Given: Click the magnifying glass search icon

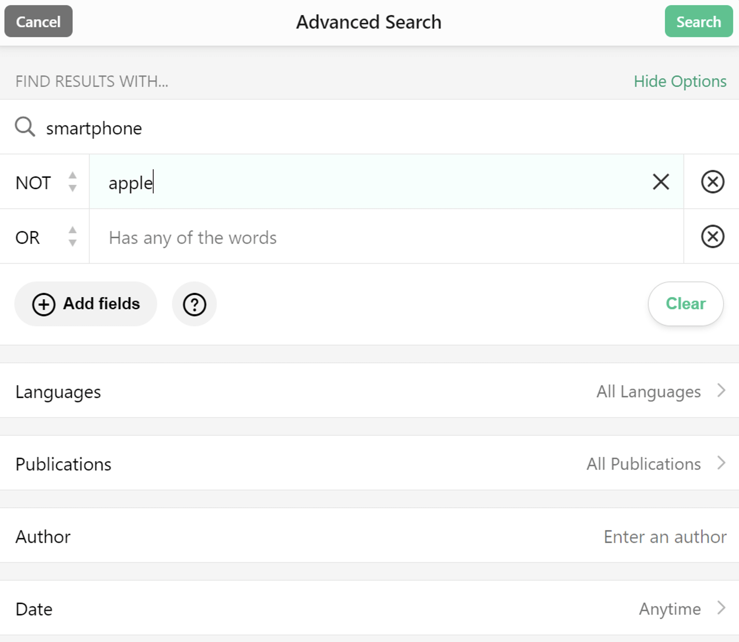Looking at the screenshot, I should coord(24,127).
